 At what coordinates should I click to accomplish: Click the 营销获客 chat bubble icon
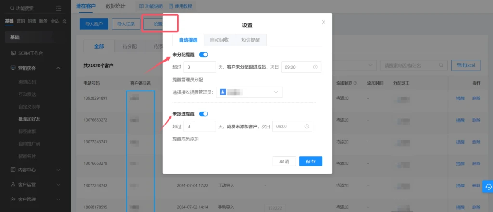13,68
